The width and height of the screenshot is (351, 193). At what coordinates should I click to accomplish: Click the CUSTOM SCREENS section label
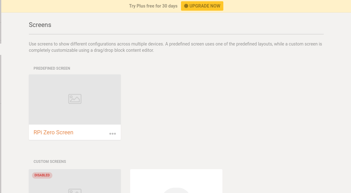(50, 161)
